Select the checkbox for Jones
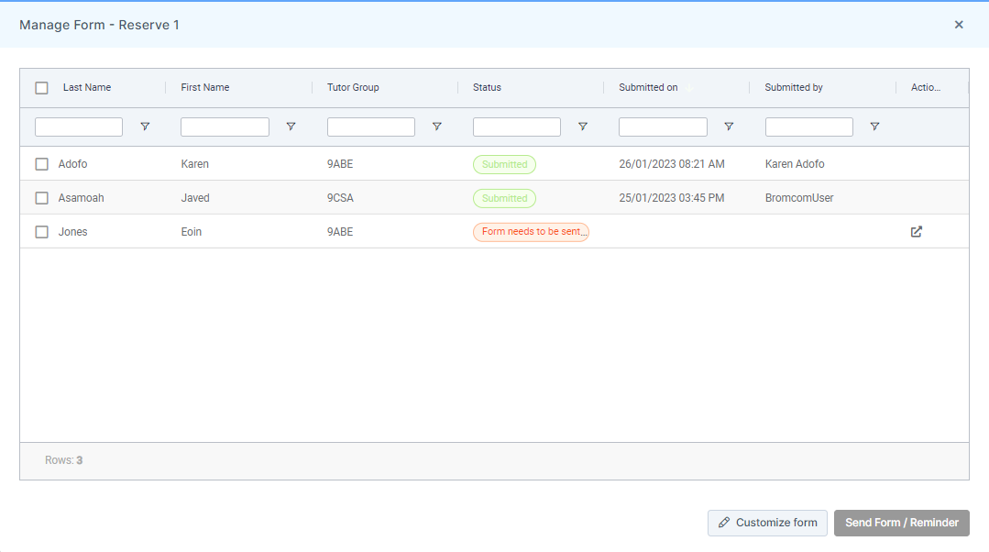 tap(41, 232)
